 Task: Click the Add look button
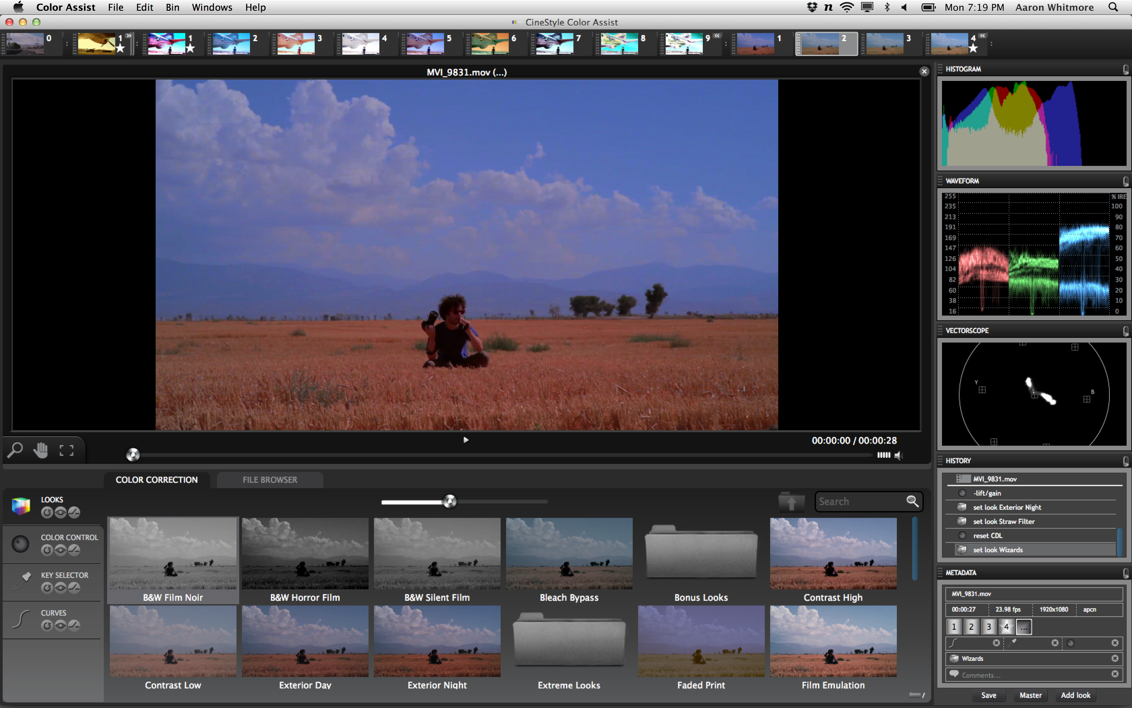(x=1075, y=695)
